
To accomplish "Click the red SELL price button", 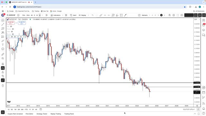I will [11, 23].
